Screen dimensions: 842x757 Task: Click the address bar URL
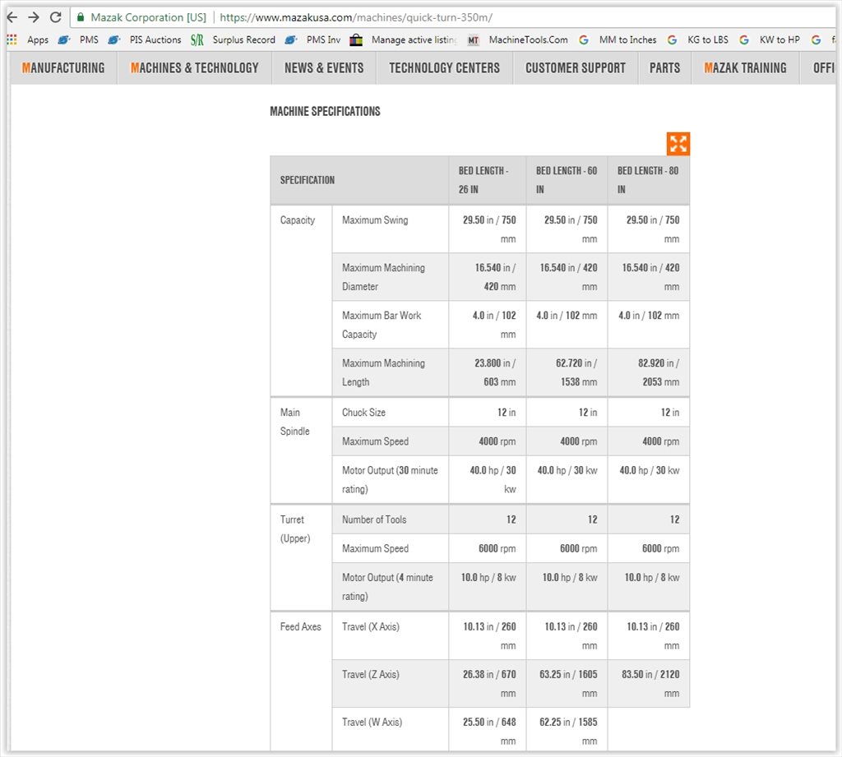pos(356,17)
